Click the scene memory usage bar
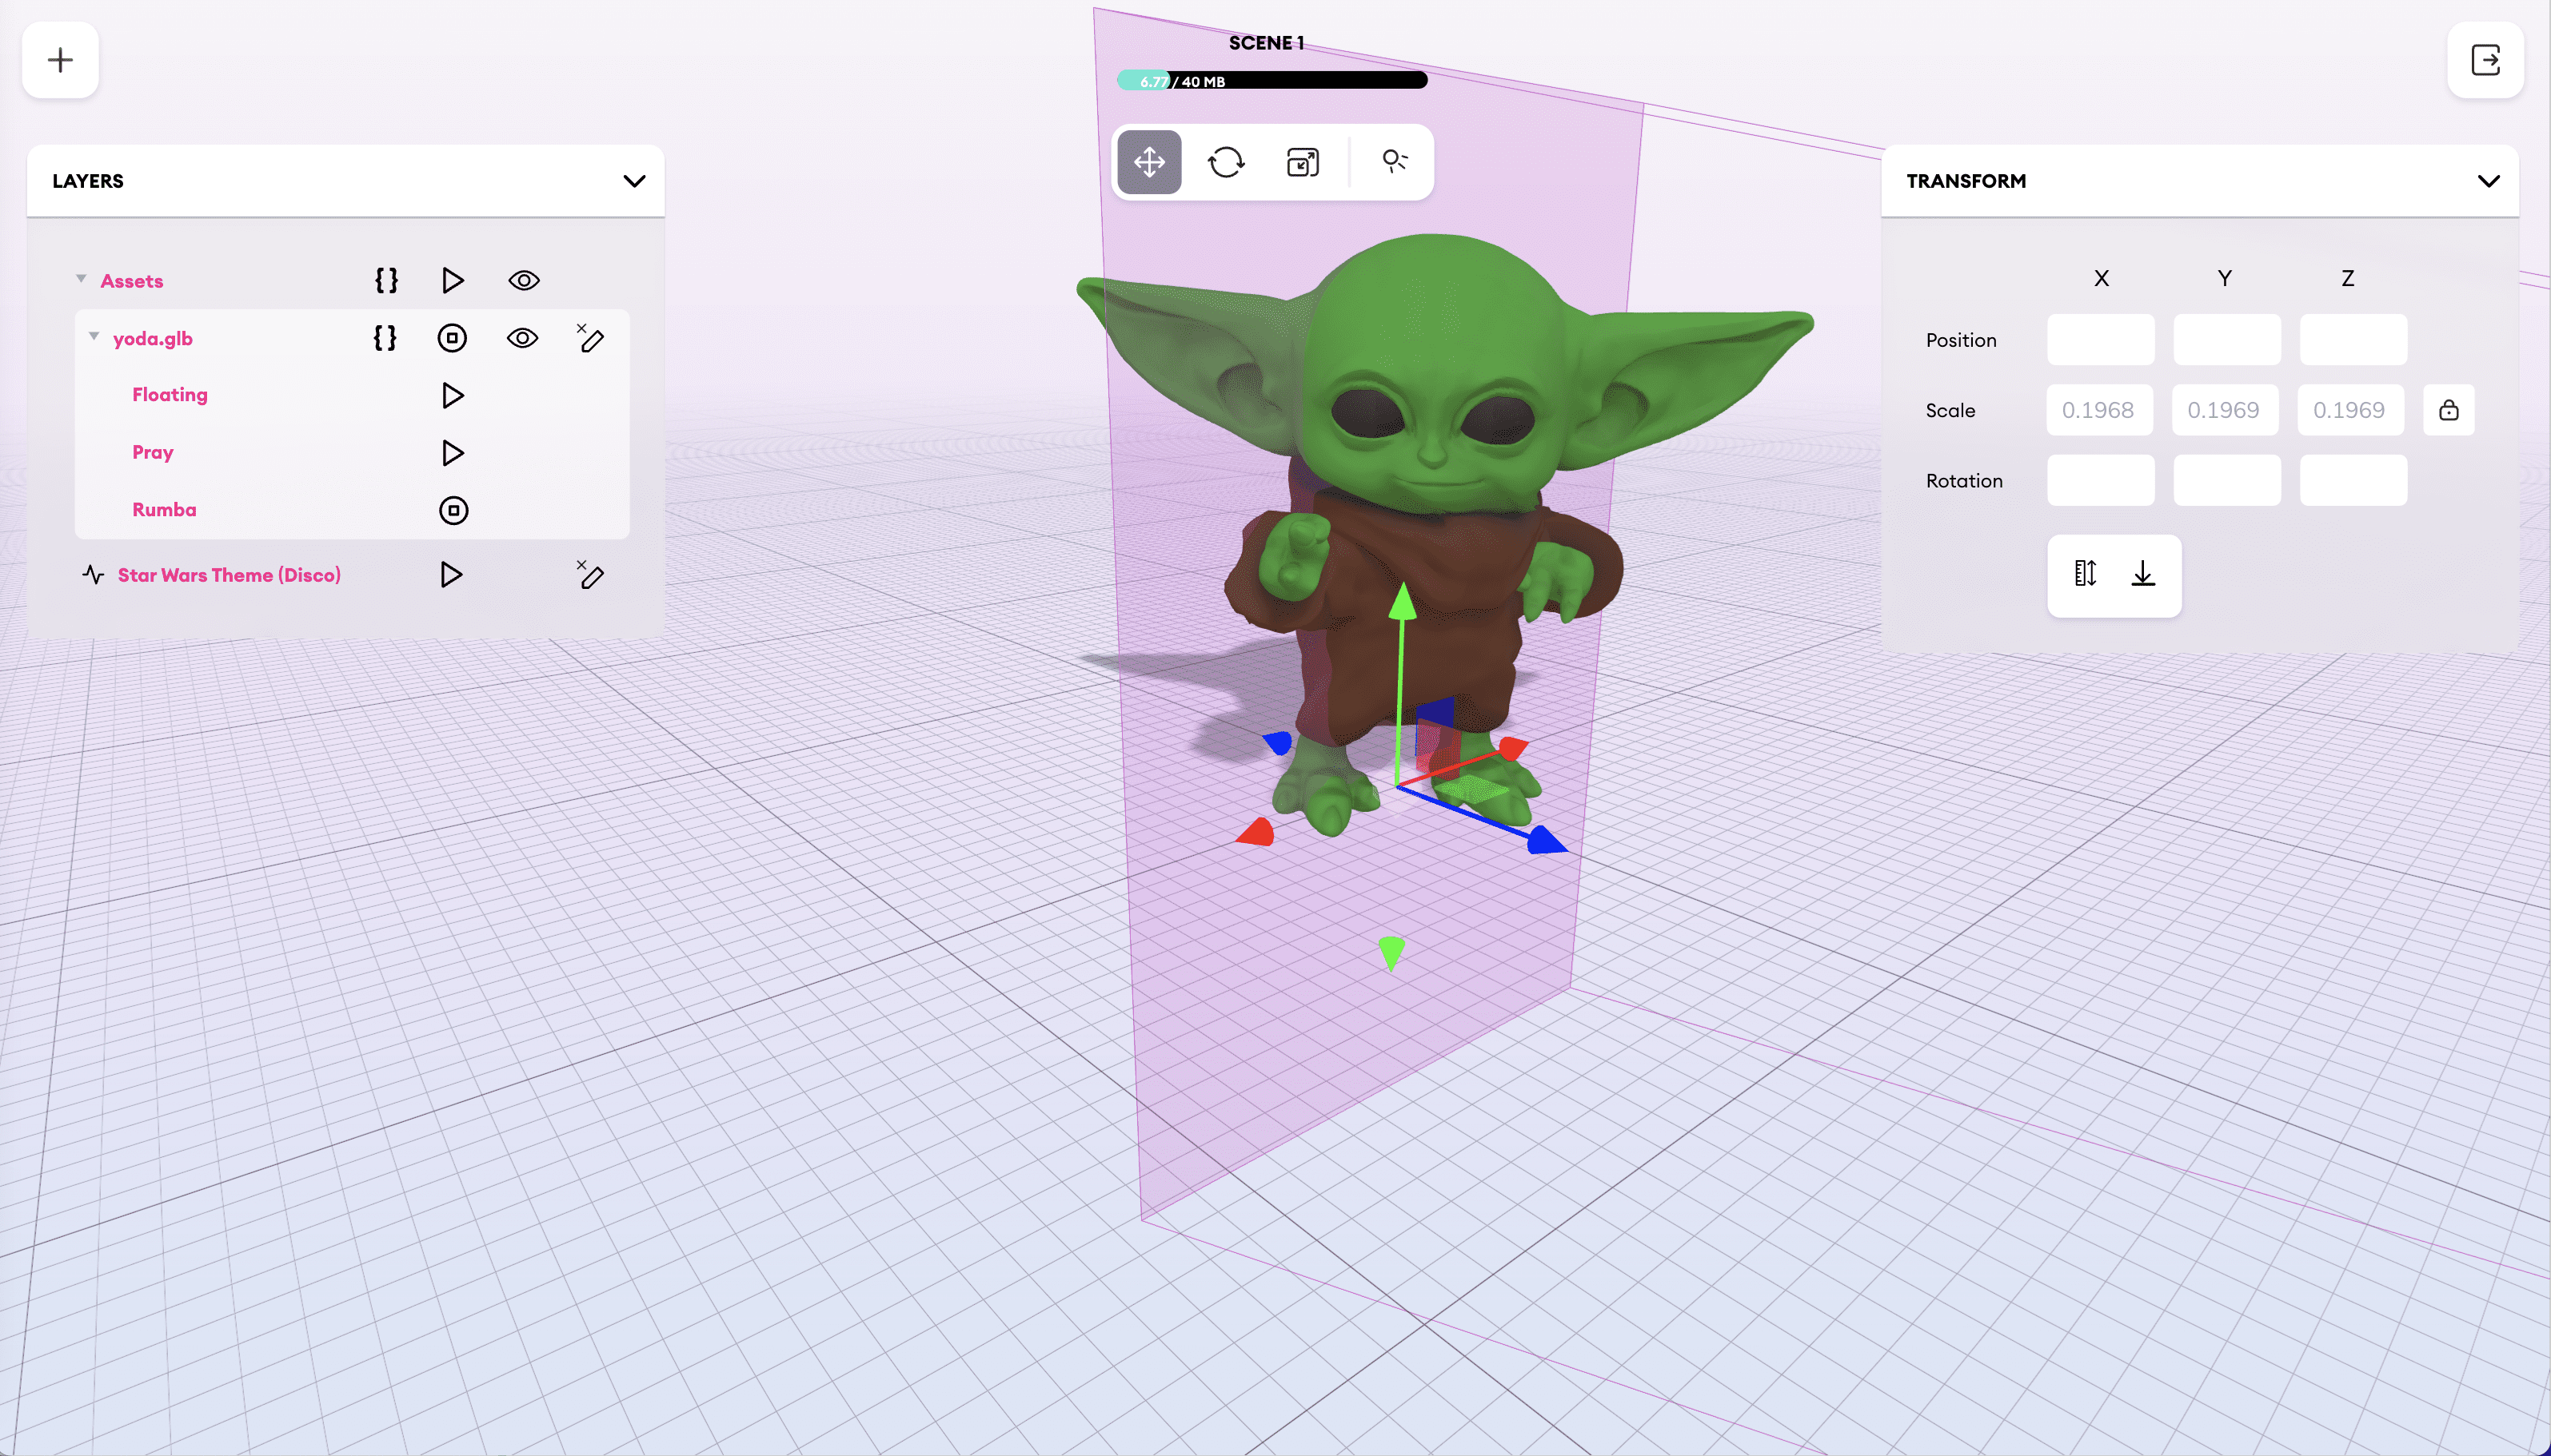2551x1456 pixels. coord(1272,81)
